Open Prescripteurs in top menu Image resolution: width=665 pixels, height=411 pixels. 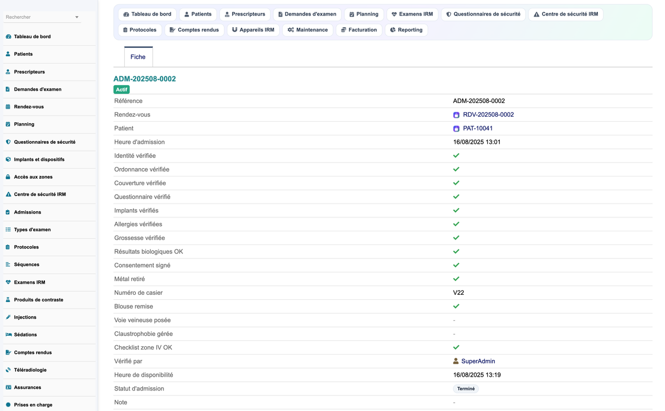(244, 14)
